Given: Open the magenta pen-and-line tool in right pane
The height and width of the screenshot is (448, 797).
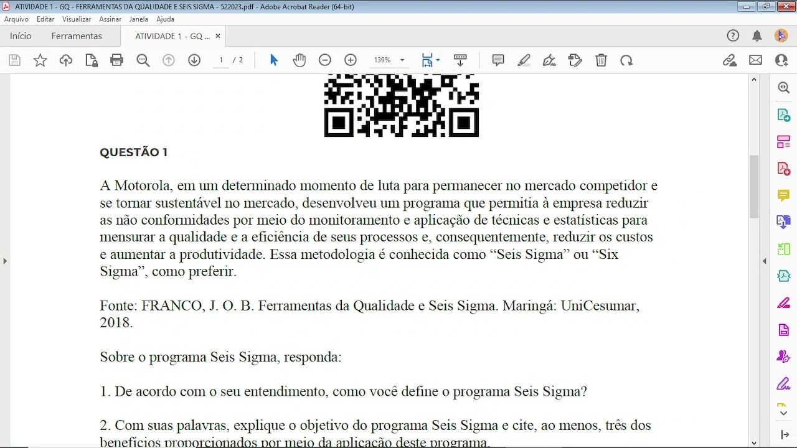Looking at the screenshot, I should point(784,303).
